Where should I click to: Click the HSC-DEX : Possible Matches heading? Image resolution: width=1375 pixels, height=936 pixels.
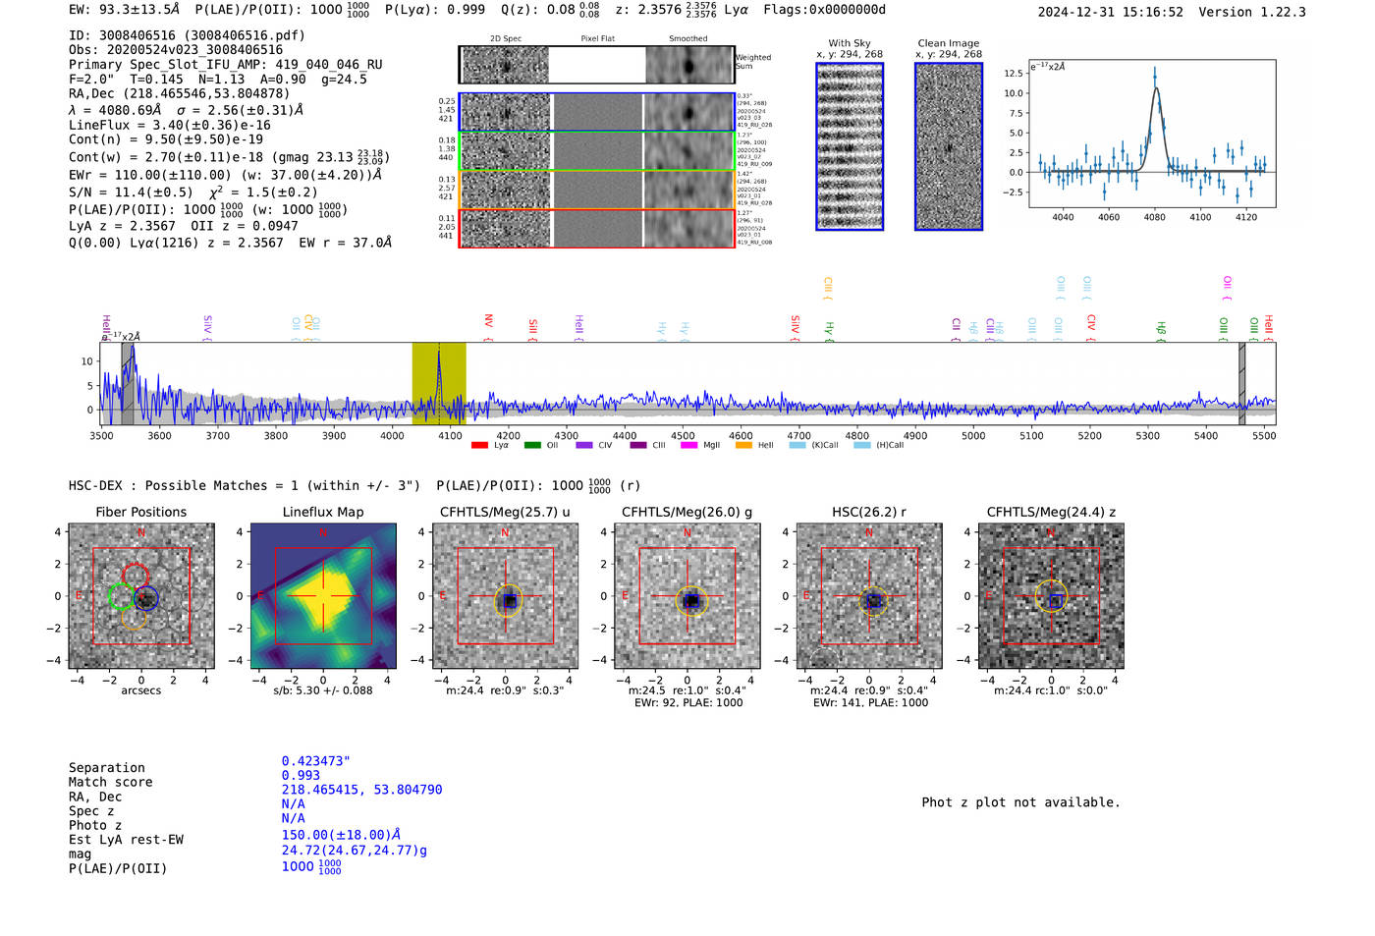click(245, 485)
